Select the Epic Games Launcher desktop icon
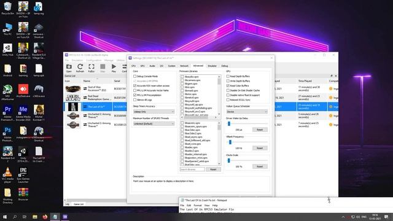The height and width of the screenshot is (221, 393). point(23,175)
